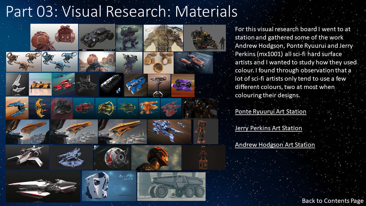Screen dimensions: 366x206
Task: Open the Andrew Hodgson Art Station link
Action: coord(275,145)
